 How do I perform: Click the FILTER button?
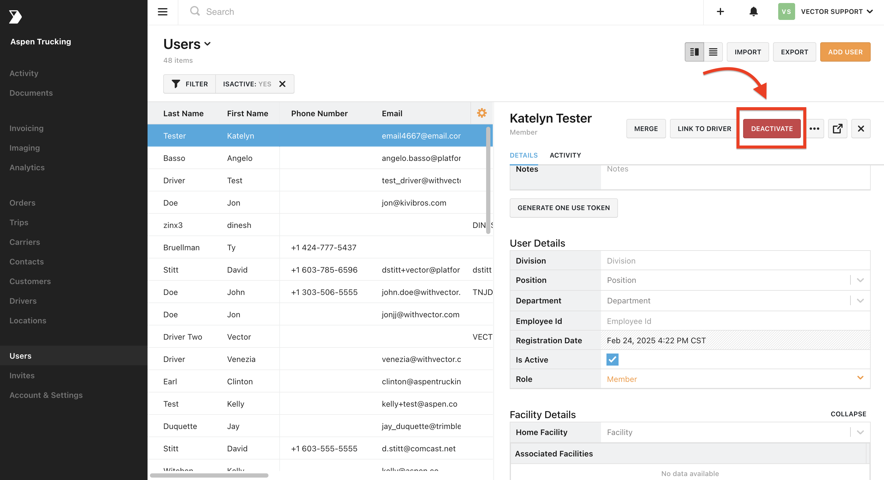[x=190, y=84]
